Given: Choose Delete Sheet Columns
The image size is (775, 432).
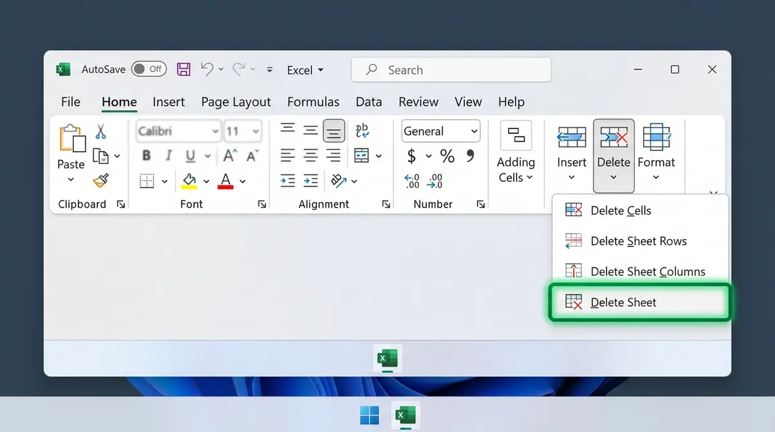Looking at the screenshot, I should (x=640, y=271).
